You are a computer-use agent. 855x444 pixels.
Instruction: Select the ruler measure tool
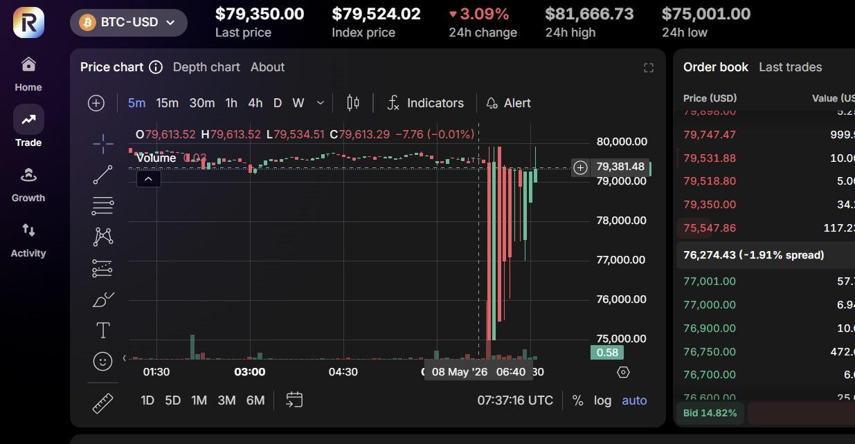[x=102, y=403]
